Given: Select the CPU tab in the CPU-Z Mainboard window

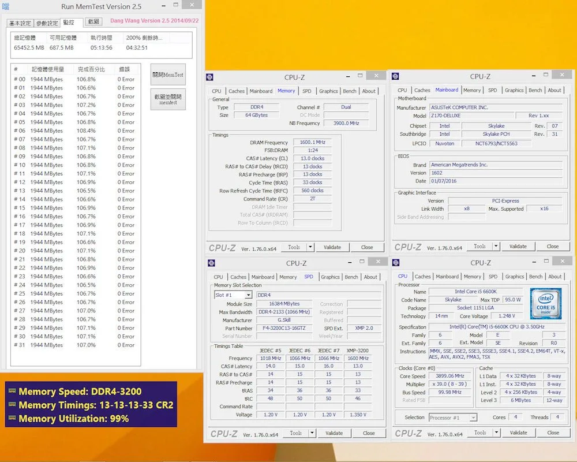Looking at the screenshot, I should 402,90.
